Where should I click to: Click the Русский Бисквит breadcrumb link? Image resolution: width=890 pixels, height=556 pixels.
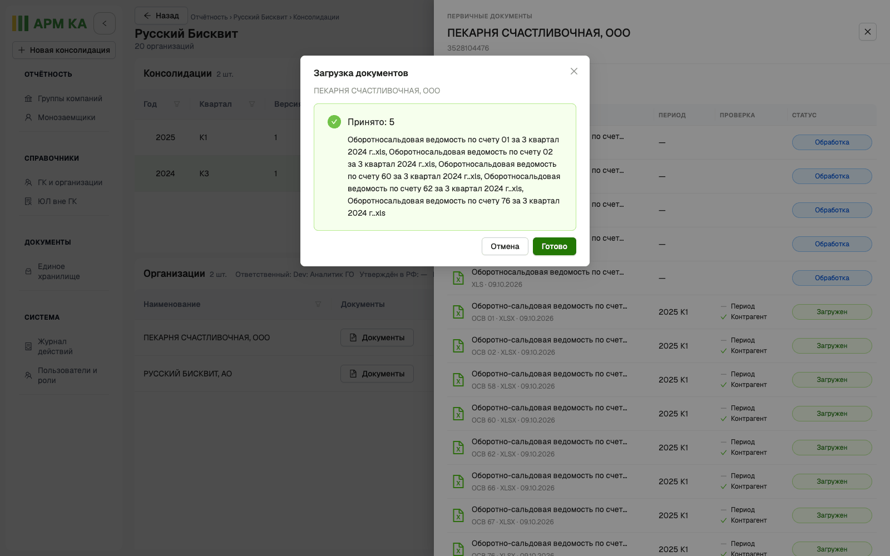260,17
